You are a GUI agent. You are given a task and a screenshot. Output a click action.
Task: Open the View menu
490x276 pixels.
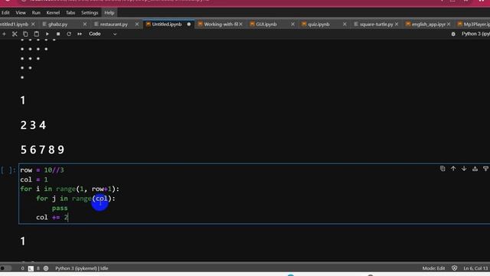pos(21,13)
